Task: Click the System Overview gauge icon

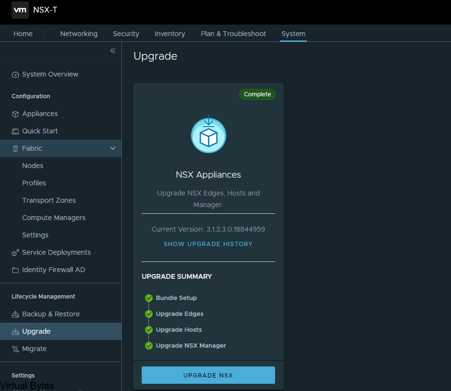Action: coord(15,75)
